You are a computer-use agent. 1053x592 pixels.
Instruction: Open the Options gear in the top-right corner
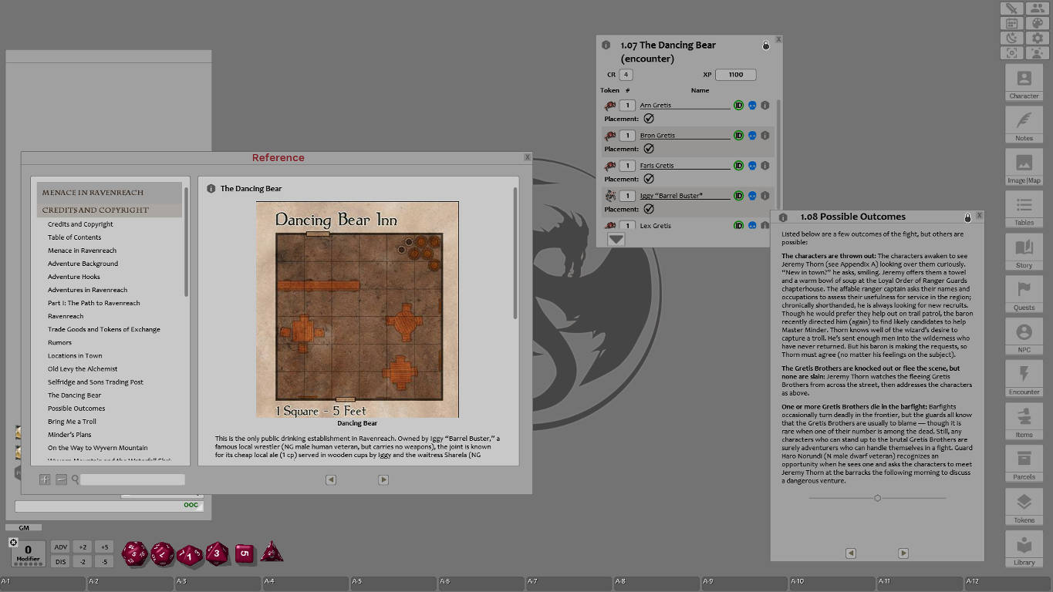coord(1037,37)
